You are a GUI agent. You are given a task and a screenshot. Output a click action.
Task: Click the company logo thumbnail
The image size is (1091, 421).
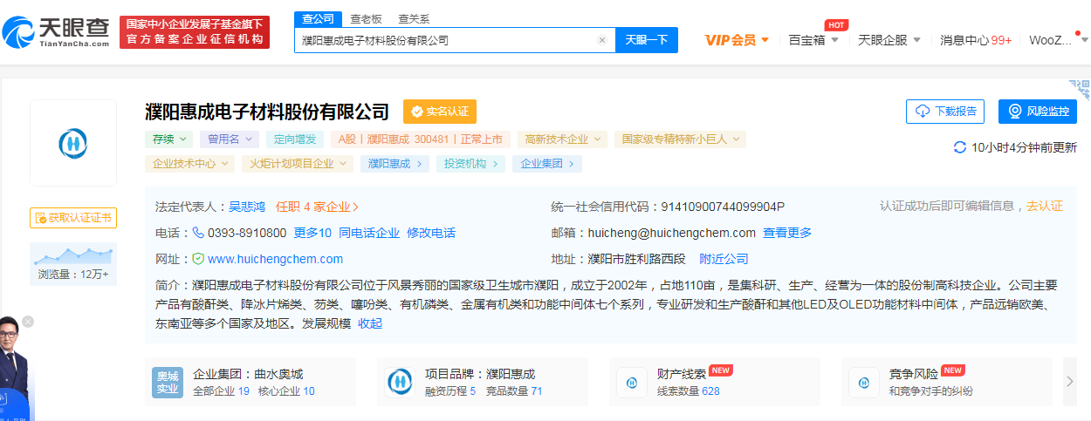(x=73, y=143)
